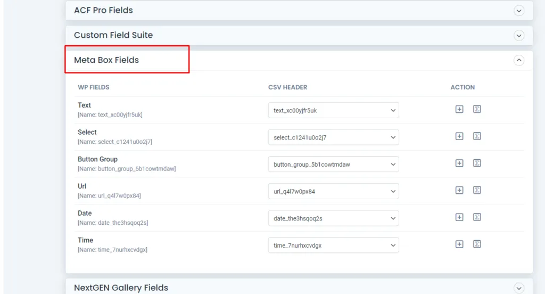Open the select_c1241u0o2j7 CSV header dropdown
The width and height of the screenshot is (545, 294).
333,137
